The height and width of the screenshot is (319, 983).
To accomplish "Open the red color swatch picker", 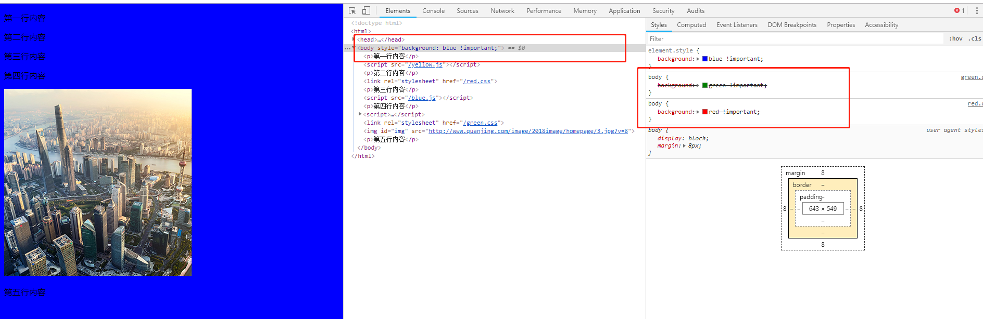I will [705, 112].
